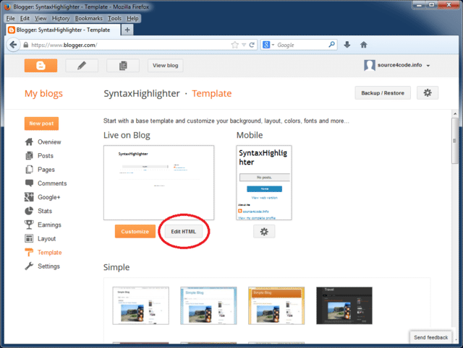The height and width of the screenshot is (348, 463).
Task: Select the orange Simple template thumbnail
Action: [276, 306]
